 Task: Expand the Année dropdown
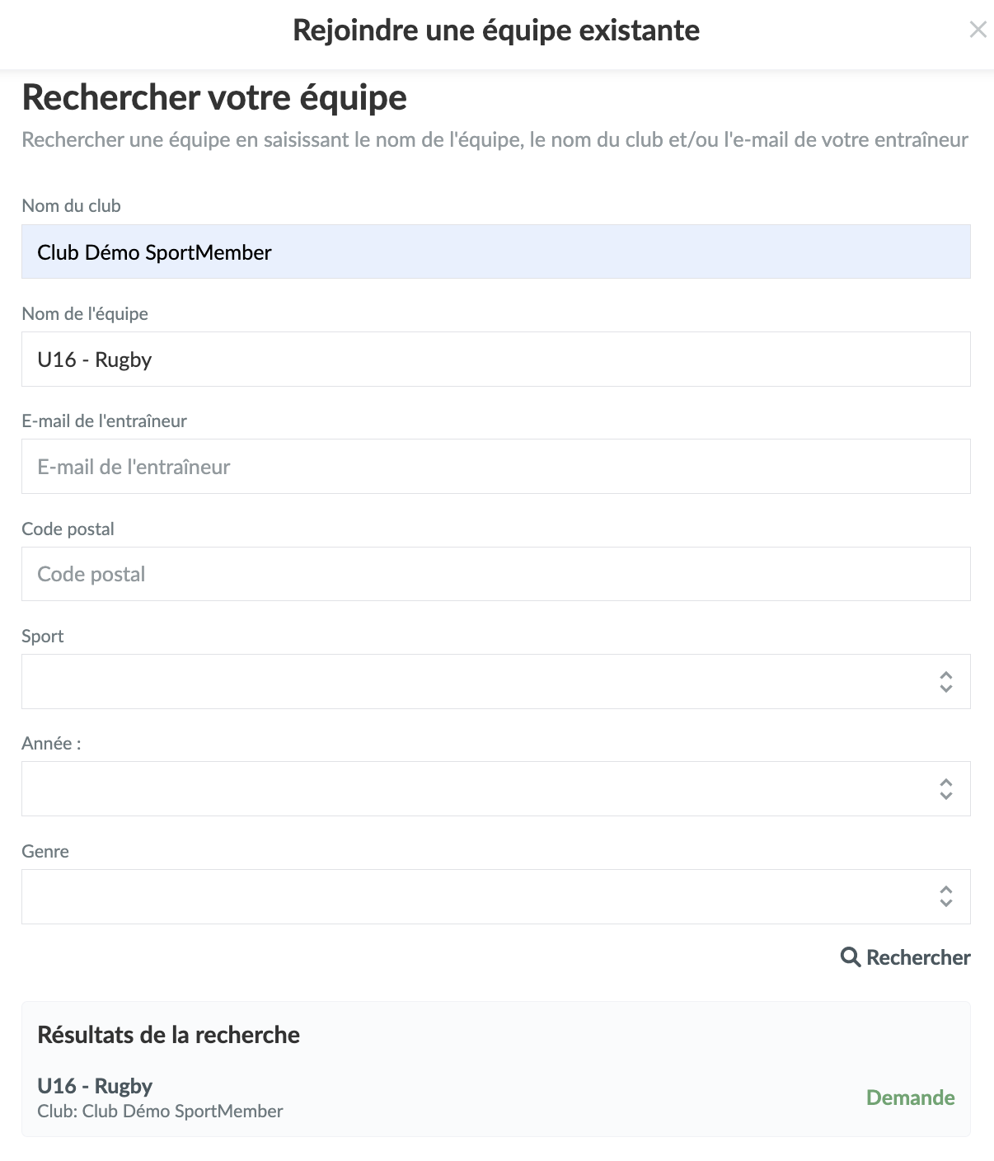point(495,788)
